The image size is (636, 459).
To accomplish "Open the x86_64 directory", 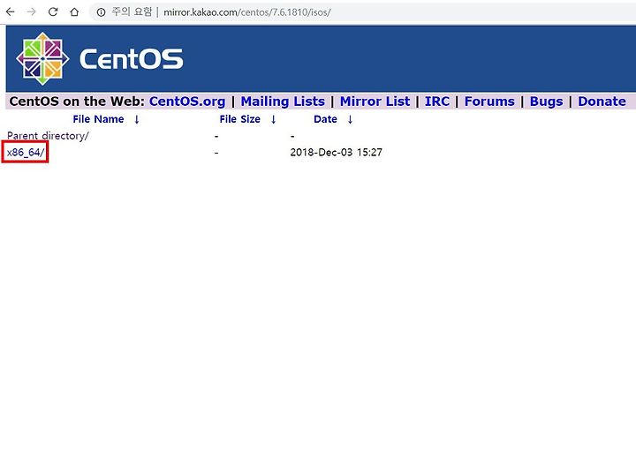I will 25,153.
